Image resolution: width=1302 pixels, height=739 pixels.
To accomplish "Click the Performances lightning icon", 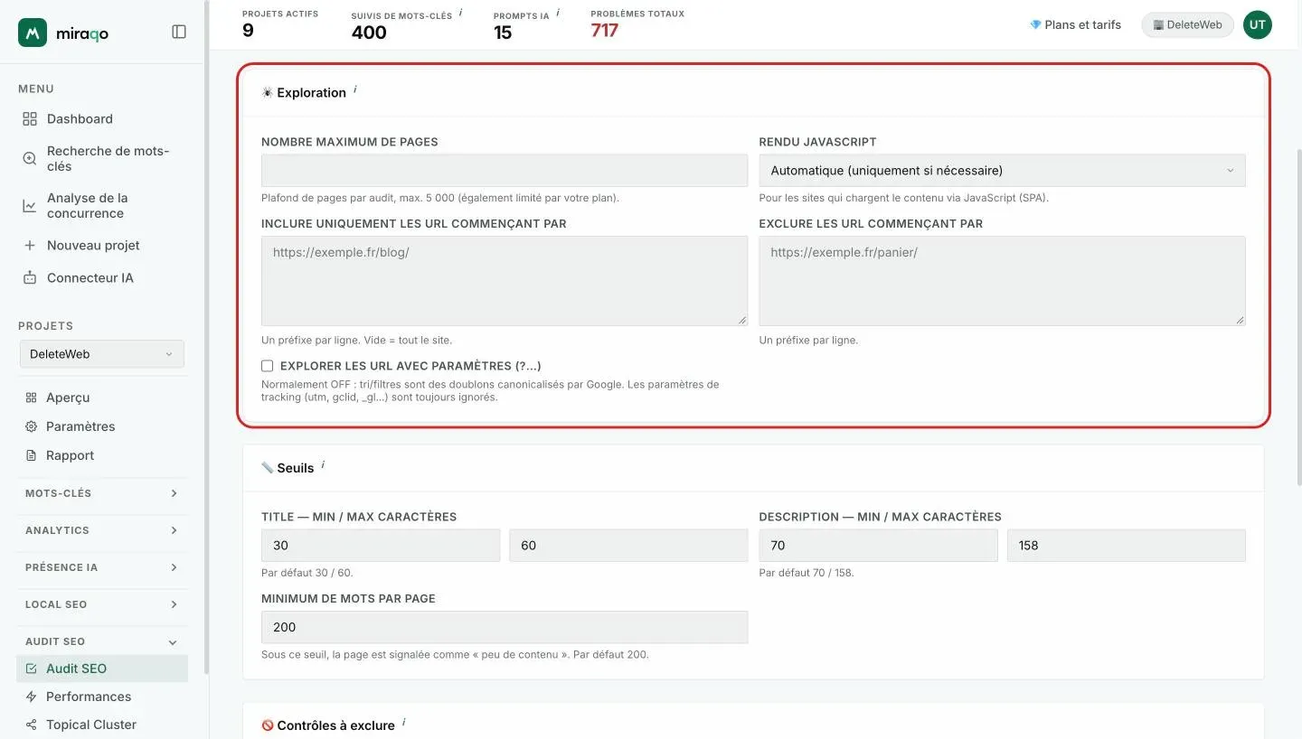I will click(x=32, y=697).
